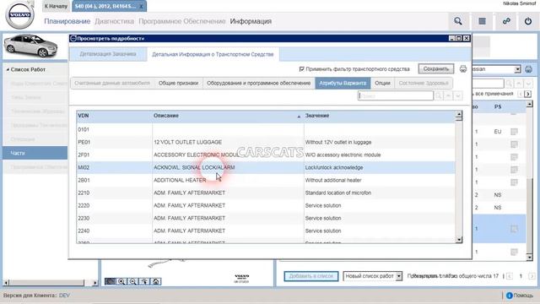Click the Добавить в список button
Viewport: 540px width, 304px height.
311,276
